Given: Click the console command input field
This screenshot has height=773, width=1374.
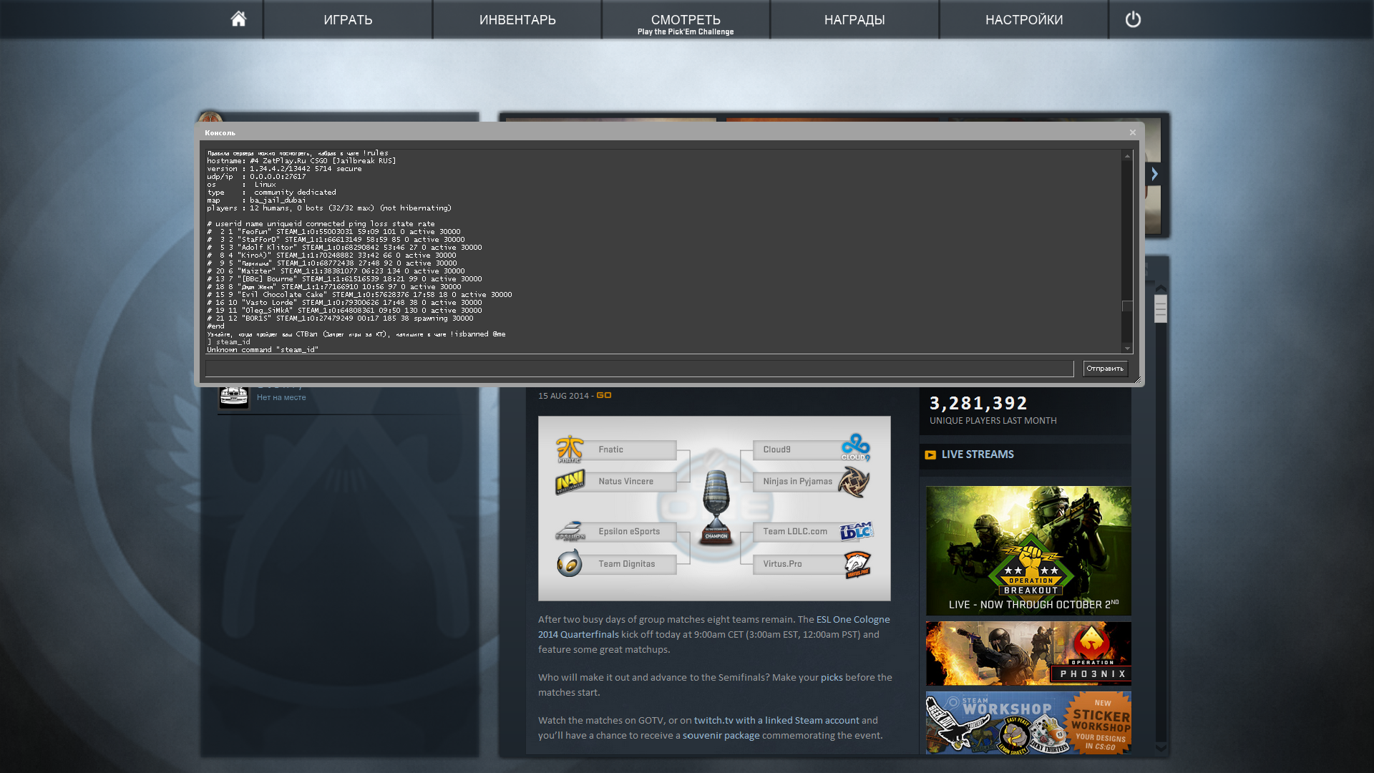Looking at the screenshot, I should coord(639,369).
